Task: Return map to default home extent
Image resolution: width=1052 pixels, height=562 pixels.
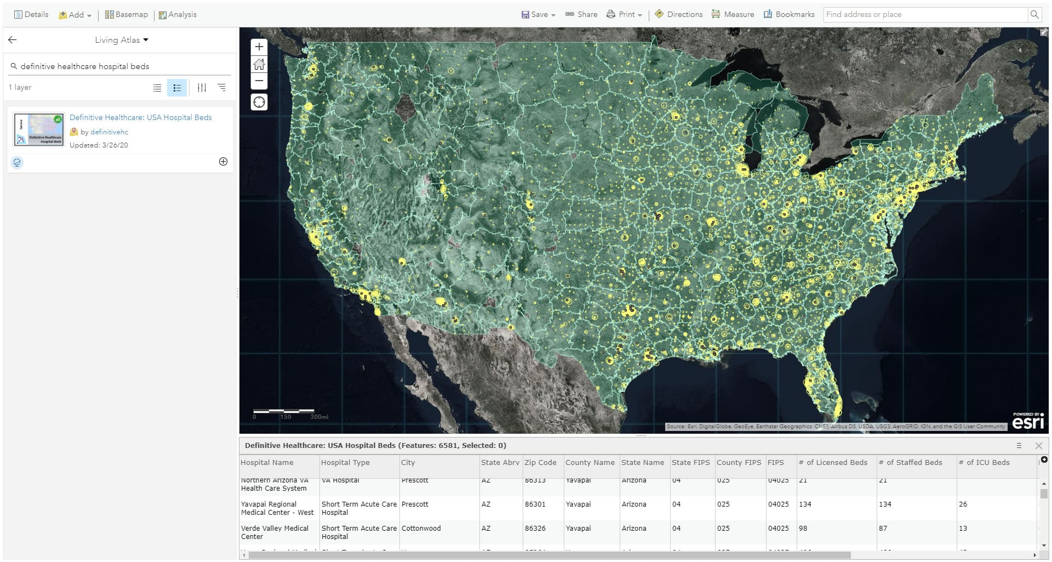Action: coord(259,64)
